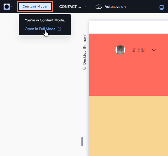
Task: Click the canvas resize handle bar
Action: pos(82,142)
